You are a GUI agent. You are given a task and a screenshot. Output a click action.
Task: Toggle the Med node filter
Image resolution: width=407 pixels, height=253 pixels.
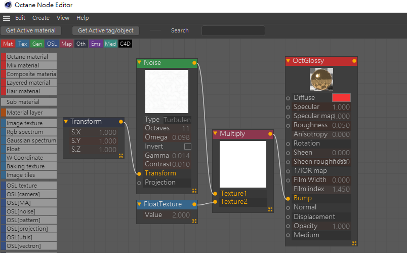tap(110, 44)
